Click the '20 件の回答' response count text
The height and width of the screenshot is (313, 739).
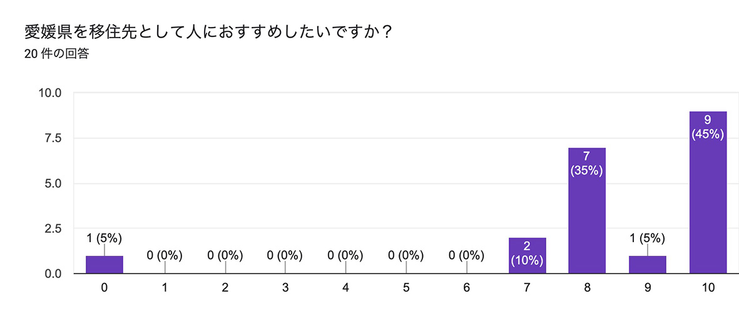(56, 54)
